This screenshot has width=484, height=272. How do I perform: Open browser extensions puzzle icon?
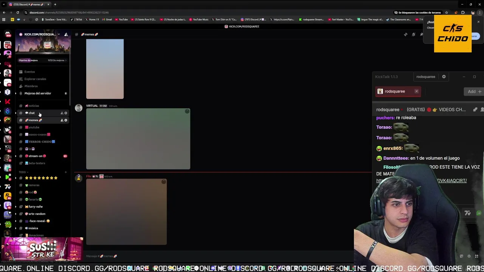463,12
